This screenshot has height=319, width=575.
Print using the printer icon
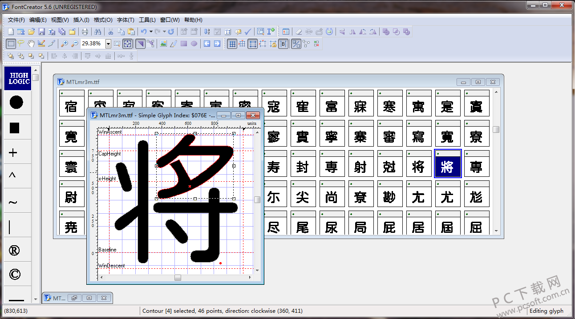85,32
